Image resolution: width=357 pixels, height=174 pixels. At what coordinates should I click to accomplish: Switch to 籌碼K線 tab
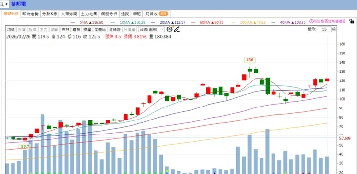[11, 14]
